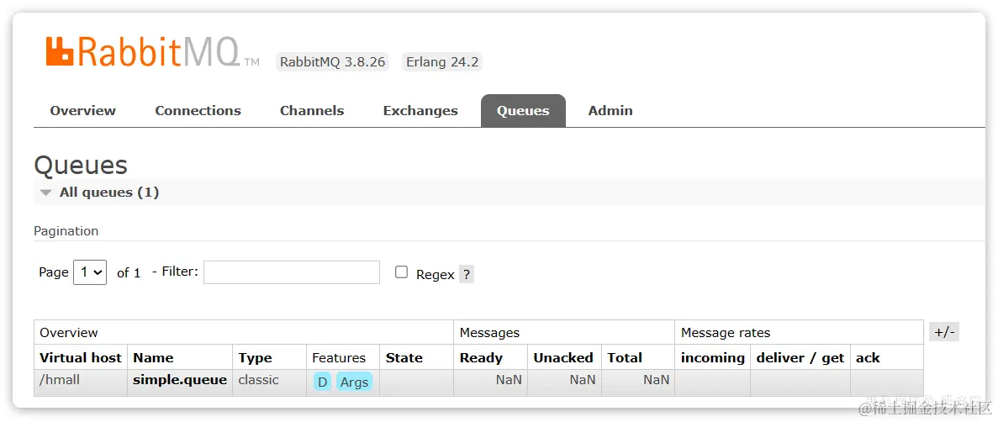The height and width of the screenshot is (422, 998).
Task: Sort by Virtual host column header
Action: [80, 358]
